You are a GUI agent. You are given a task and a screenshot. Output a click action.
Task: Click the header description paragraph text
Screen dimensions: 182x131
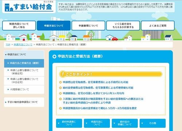115,7
